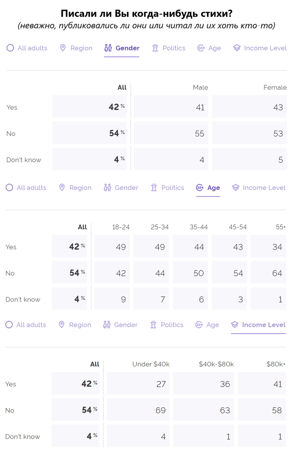Click the Female column header in the Gender table
Viewport: 293px width, 452px height.
275,87
